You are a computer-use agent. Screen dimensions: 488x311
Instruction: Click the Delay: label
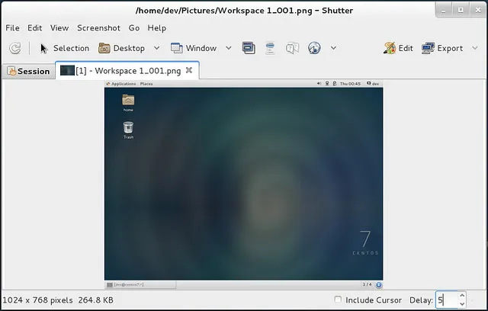[x=421, y=300]
